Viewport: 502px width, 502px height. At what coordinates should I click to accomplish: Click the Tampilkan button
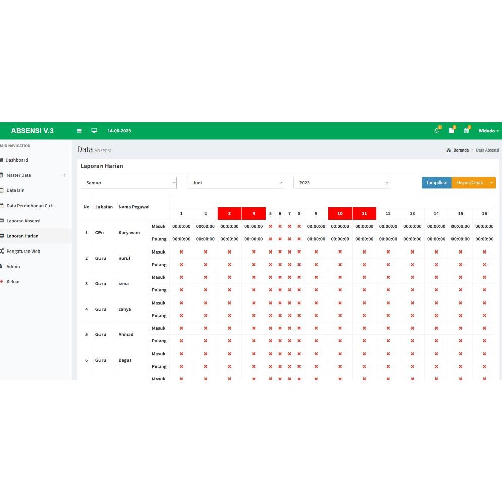pyautogui.click(x=436, y=183)
